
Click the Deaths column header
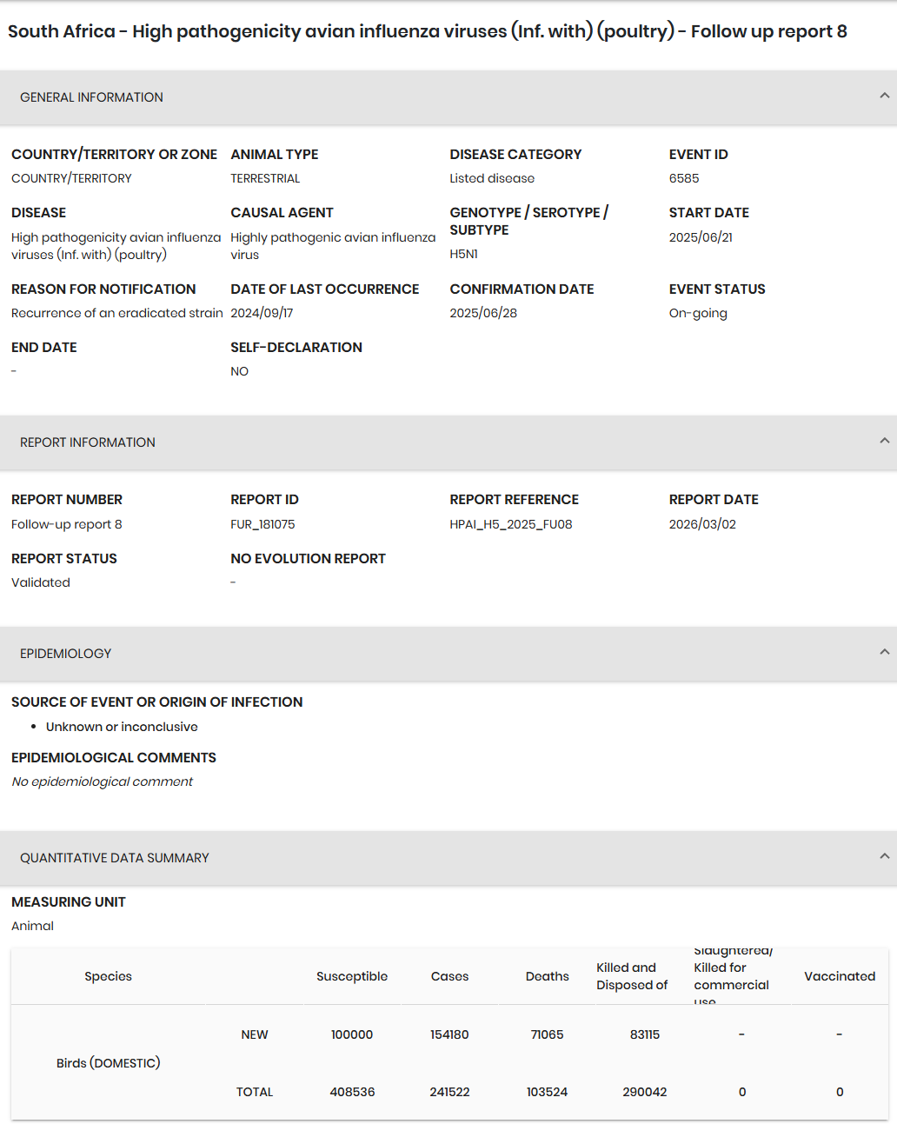[x=547, y=976]
